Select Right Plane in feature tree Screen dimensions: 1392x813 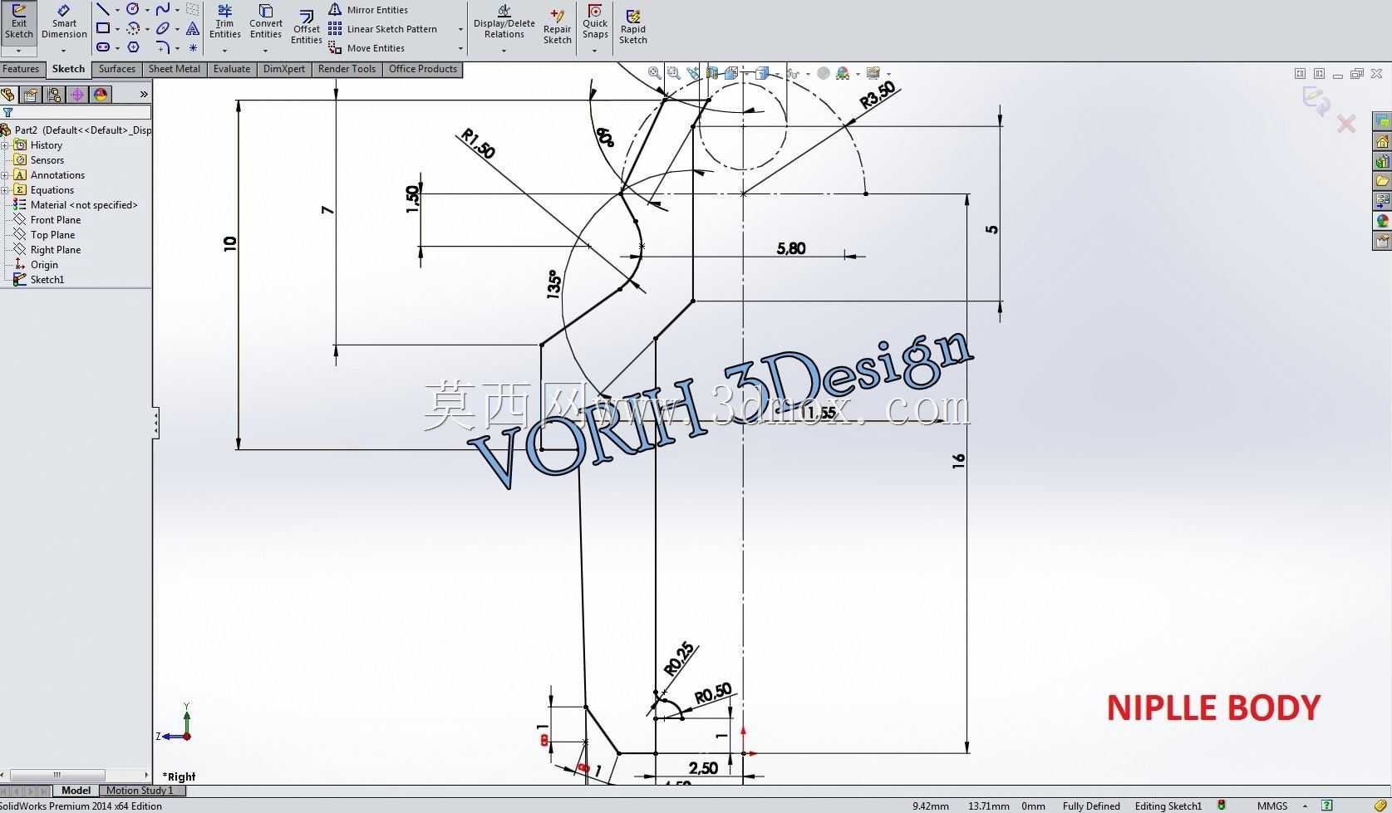pos(47,250)
